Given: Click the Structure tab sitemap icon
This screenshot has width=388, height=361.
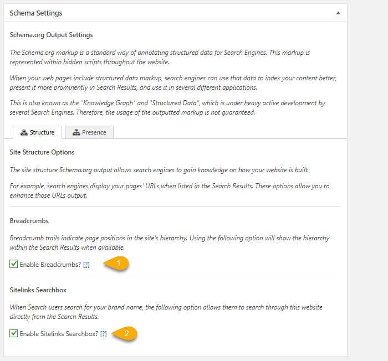Looking at the screenshot, I should click(24, 132).
